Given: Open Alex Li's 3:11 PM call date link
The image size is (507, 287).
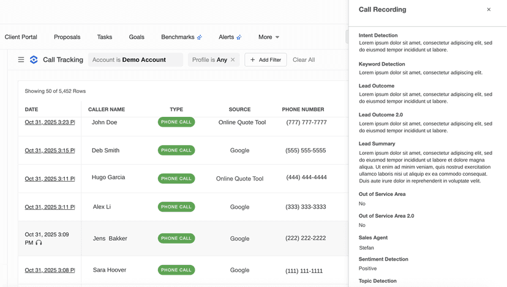Looking at the screenshot, I should (x=50, y=207).
